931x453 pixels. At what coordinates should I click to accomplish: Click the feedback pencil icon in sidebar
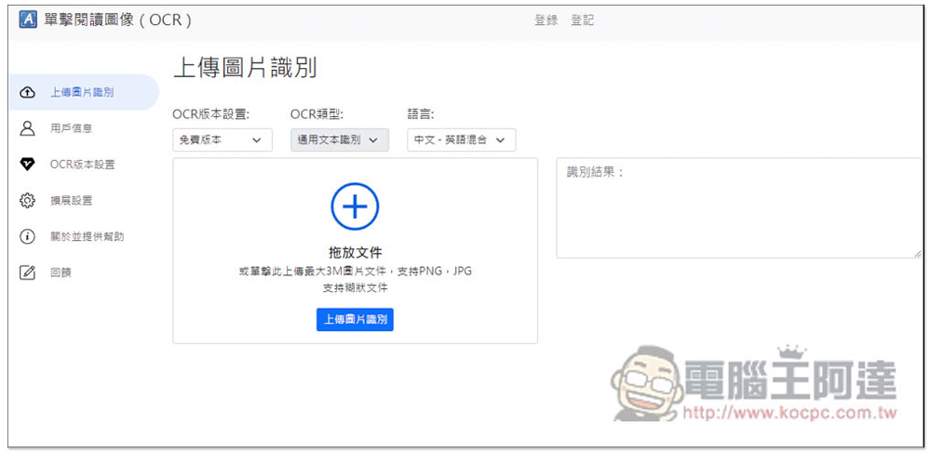(28, 273)
